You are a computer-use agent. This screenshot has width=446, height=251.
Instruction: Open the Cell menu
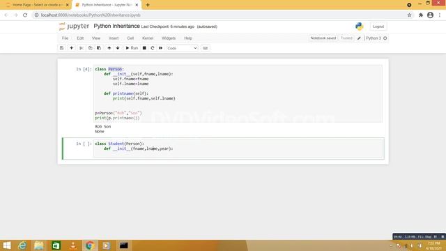pyautogui.click(x=130, y=38)
